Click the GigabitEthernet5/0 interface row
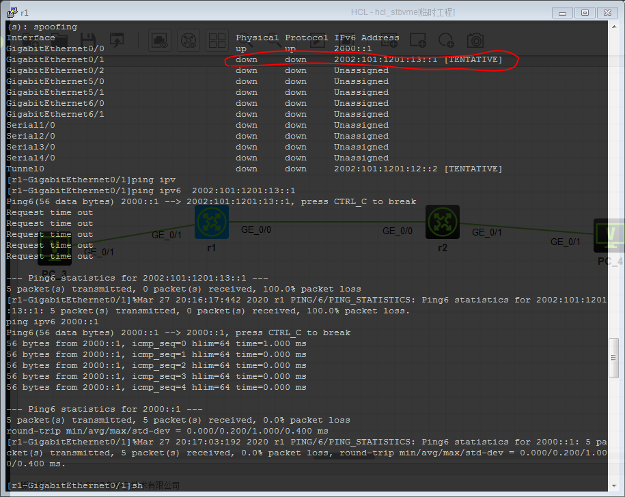625x497 pixels. coord(197,81)
